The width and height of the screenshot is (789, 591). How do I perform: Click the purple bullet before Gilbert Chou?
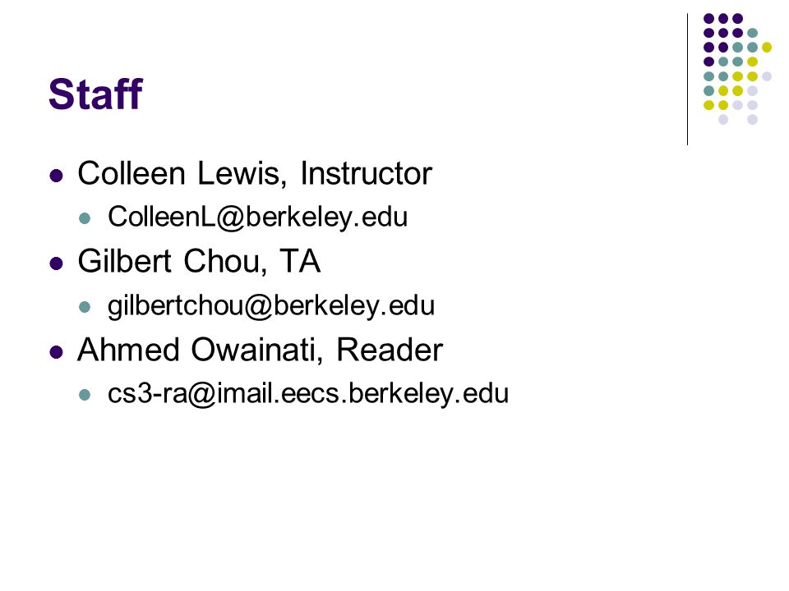57,263
